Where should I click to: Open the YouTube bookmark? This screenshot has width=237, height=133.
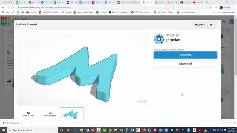point(31,12)
